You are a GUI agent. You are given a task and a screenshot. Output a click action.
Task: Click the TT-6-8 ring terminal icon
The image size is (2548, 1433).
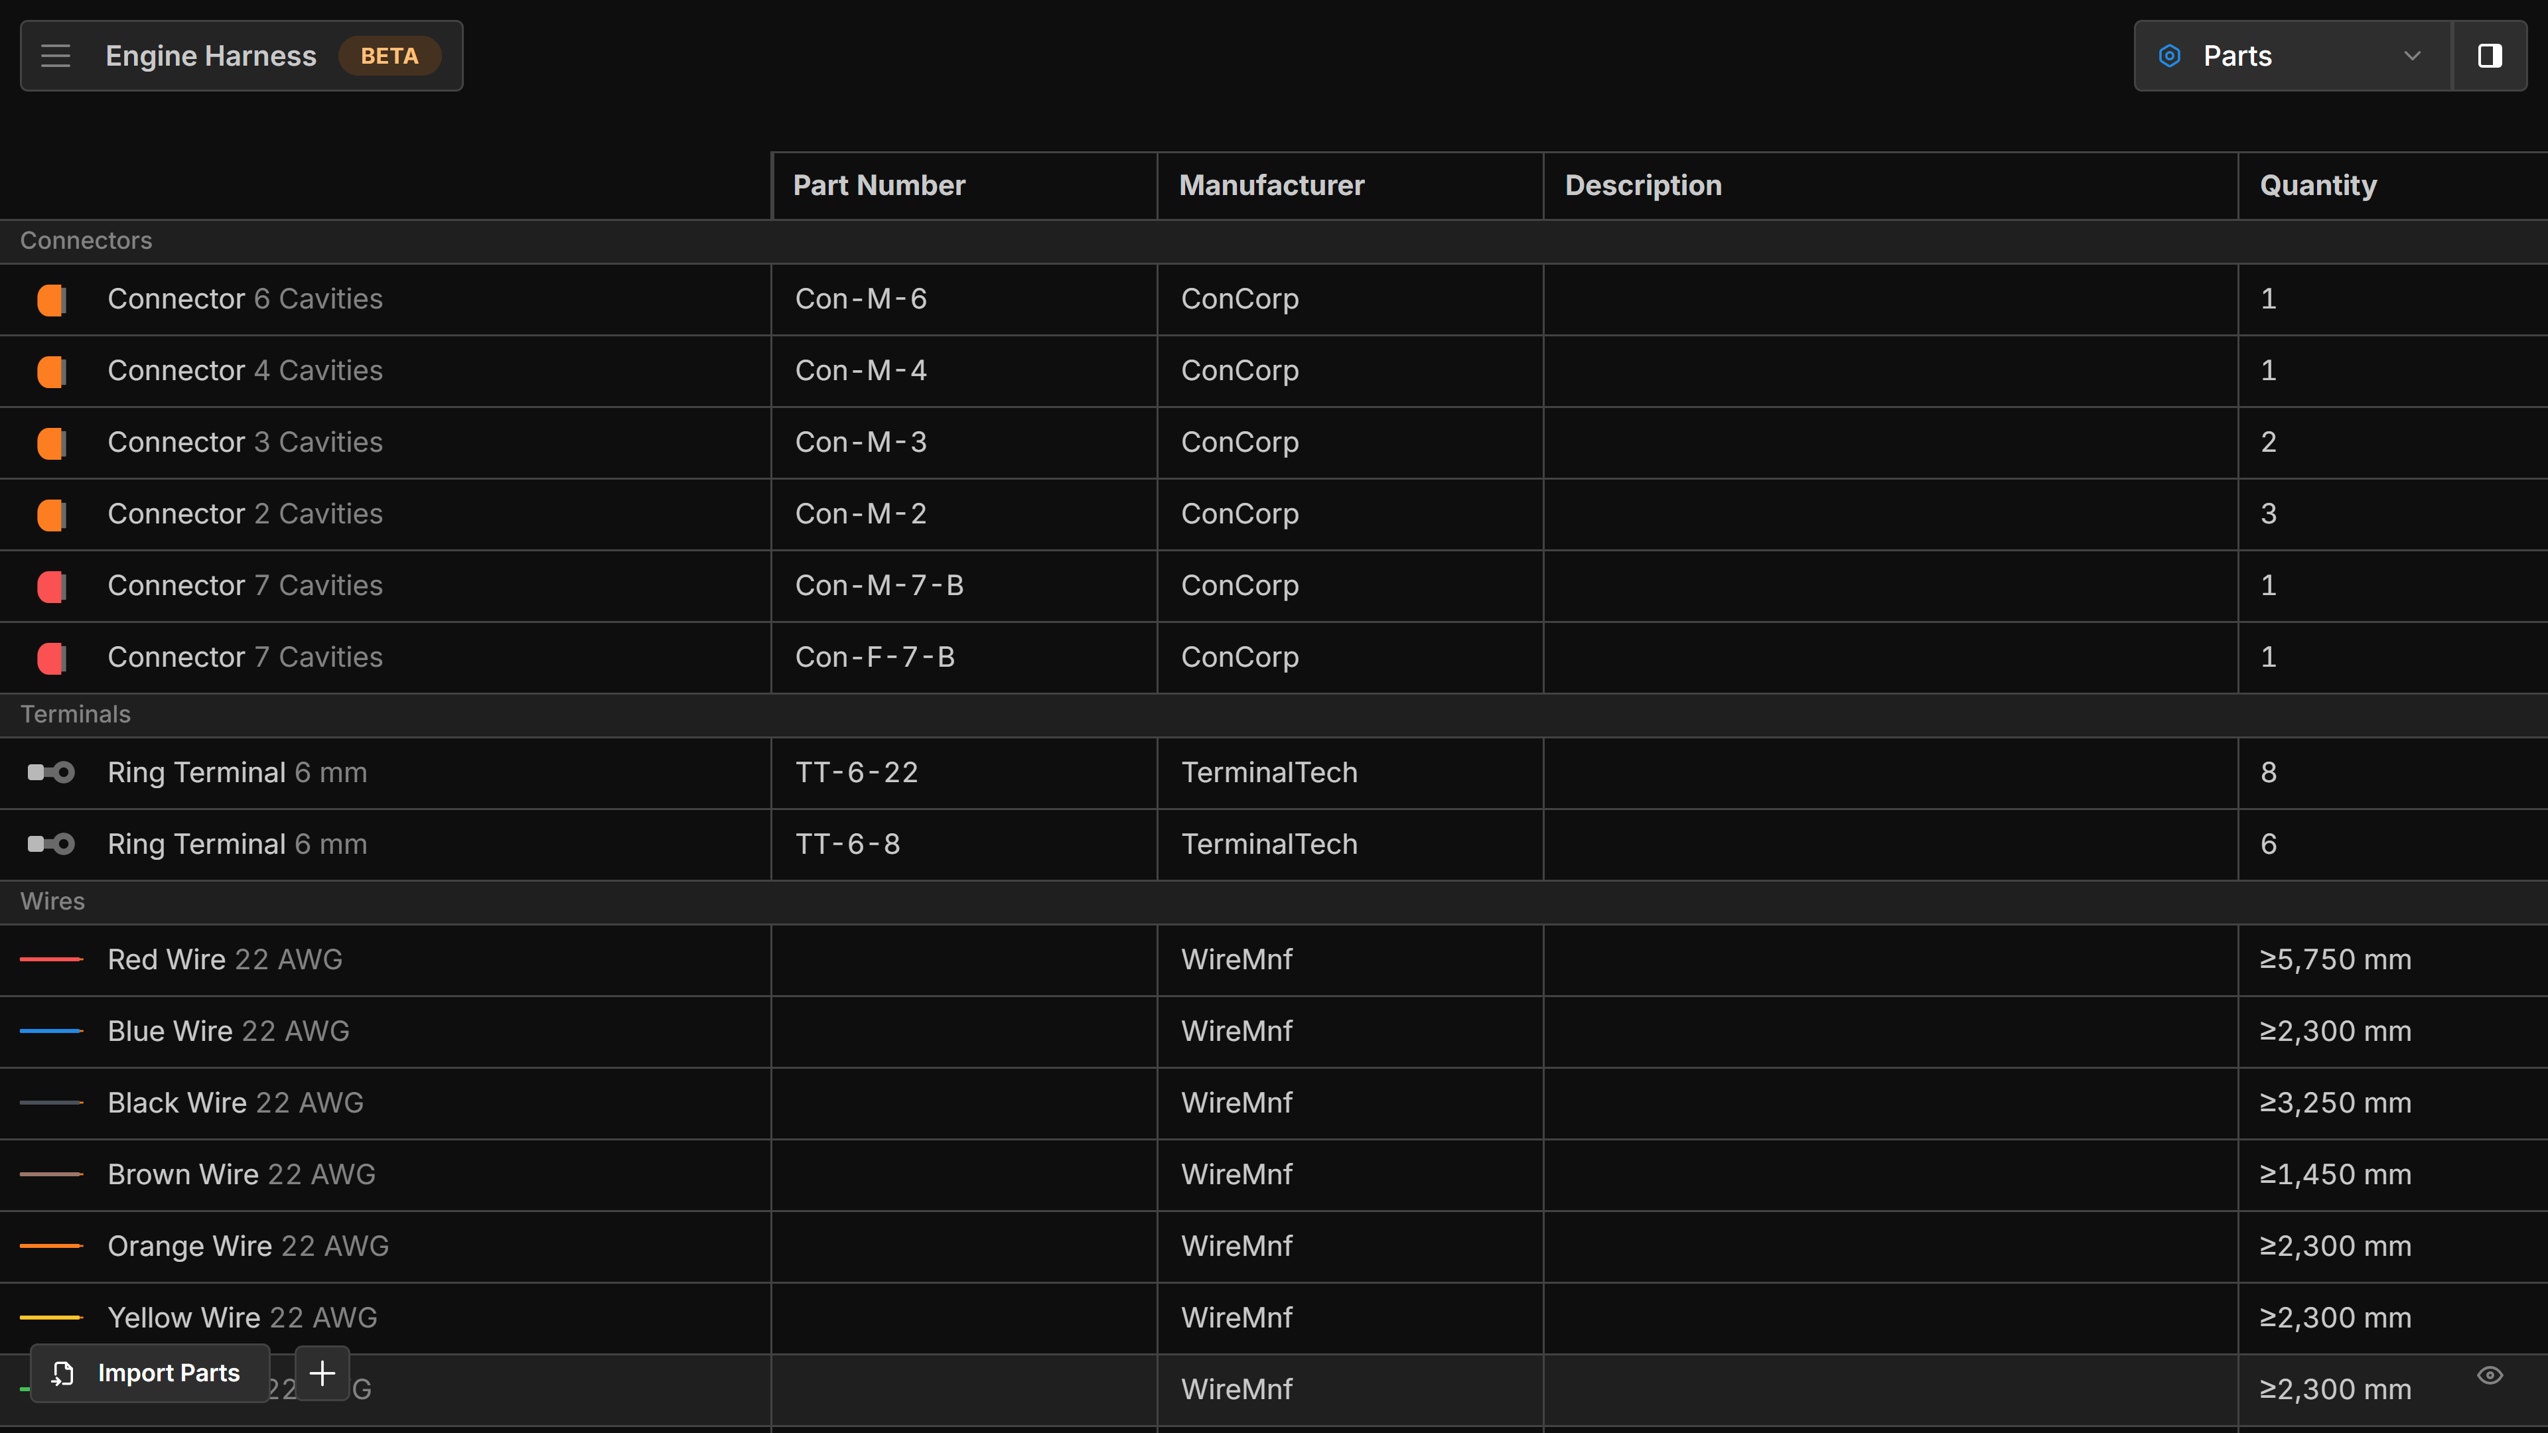pyautogui.click(x=52, y=845)
